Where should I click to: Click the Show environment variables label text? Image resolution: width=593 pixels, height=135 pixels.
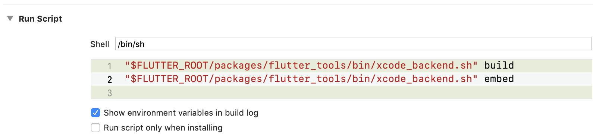click(181, 113)
